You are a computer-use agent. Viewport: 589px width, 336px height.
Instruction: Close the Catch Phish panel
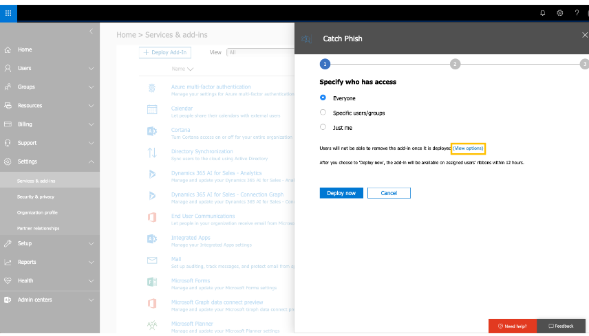(x=584, y=35)
